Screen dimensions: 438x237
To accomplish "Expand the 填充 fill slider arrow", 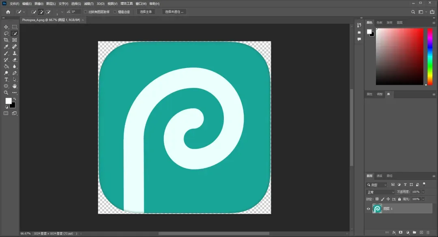I will 423,199.
